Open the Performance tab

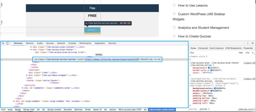tap(85, 43)
